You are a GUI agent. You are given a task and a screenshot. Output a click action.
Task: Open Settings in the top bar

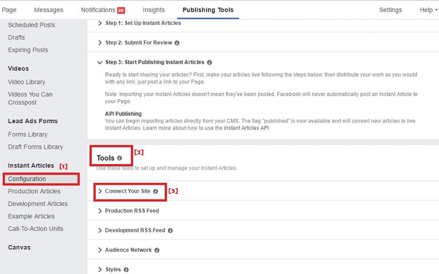pos(390,10)
